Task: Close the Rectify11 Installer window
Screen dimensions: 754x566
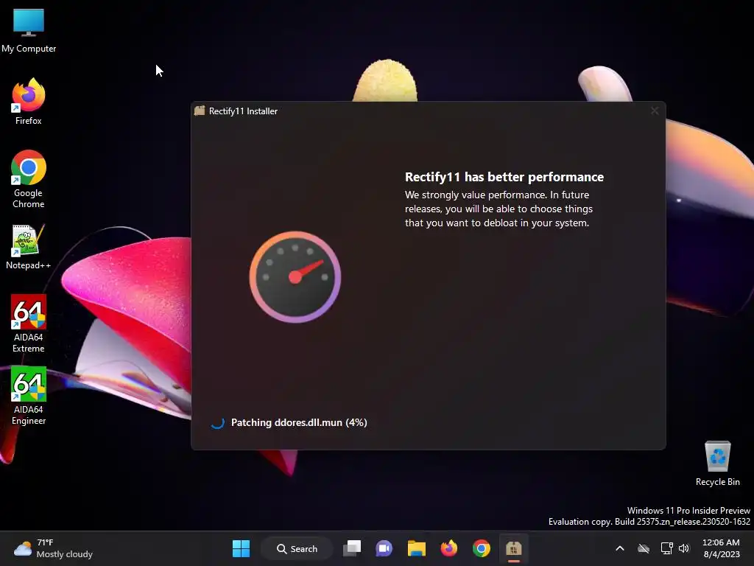Action: point(655,111)
